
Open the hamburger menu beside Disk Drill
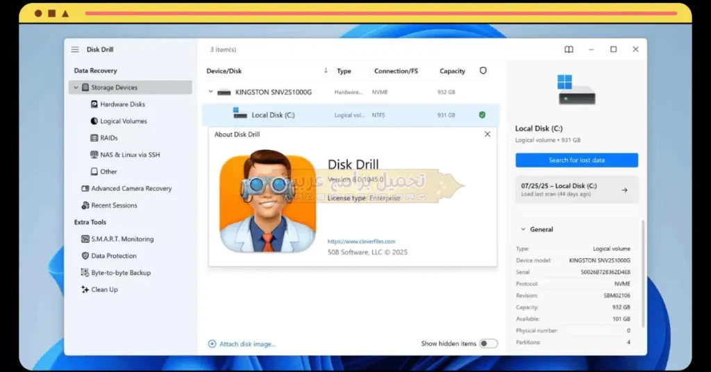75,49
